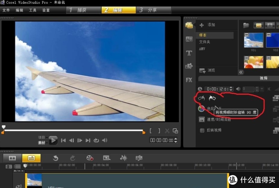Image resolution: width=279 pixels, height=188 pixels.
Task: Click the clip volume speaker icon
Action: 238,89
